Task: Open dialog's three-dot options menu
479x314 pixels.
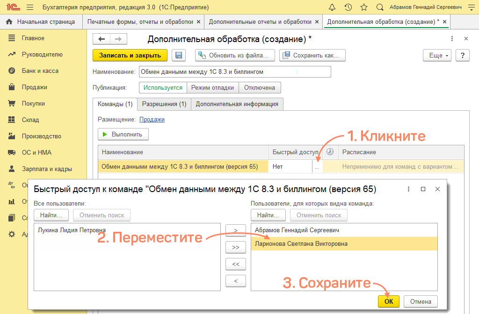Action: 408,189
